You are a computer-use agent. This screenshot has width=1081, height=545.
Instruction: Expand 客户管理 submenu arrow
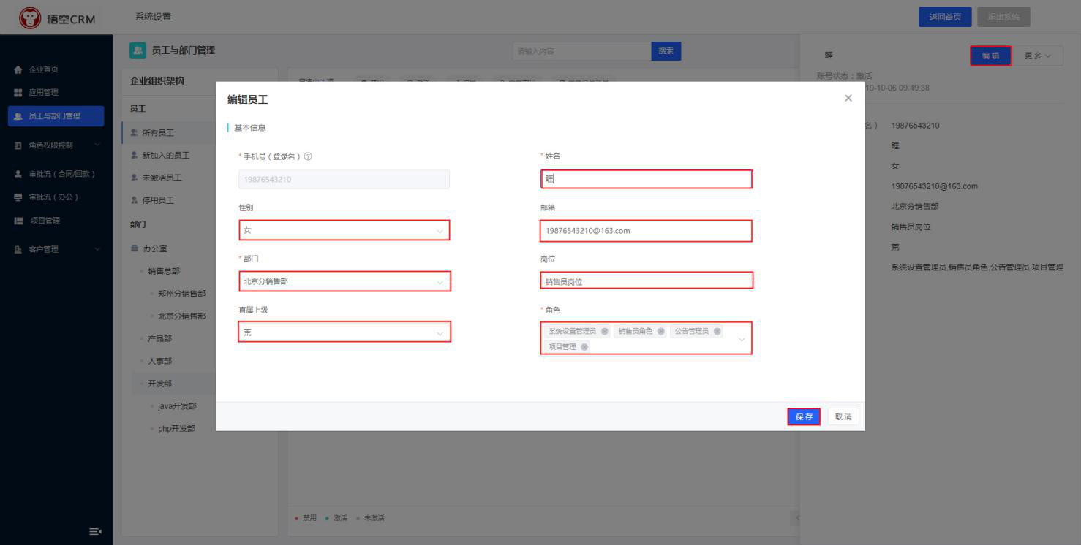pos(97,250)
